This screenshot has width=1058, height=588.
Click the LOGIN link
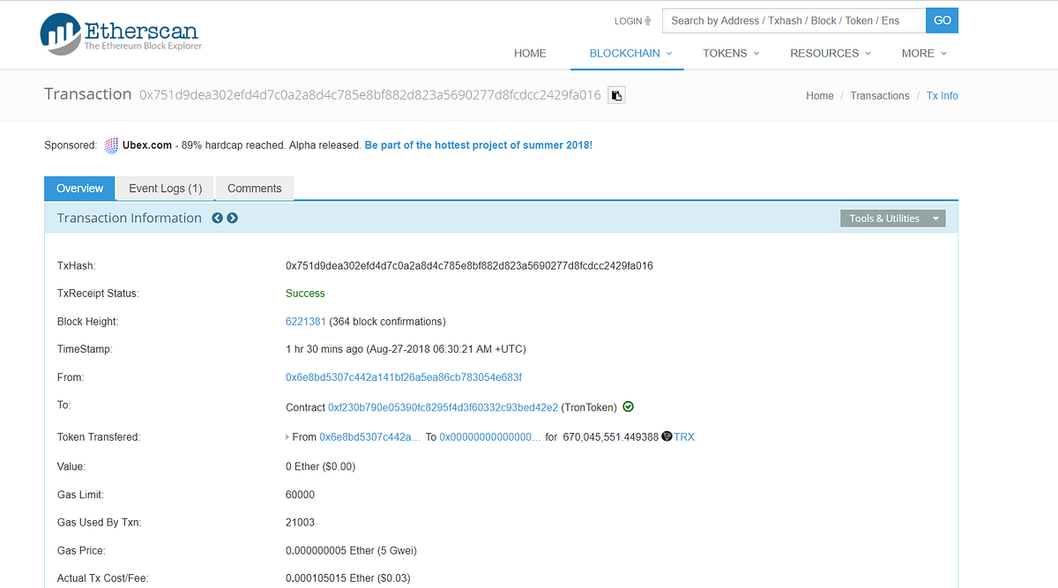point(629,21)
